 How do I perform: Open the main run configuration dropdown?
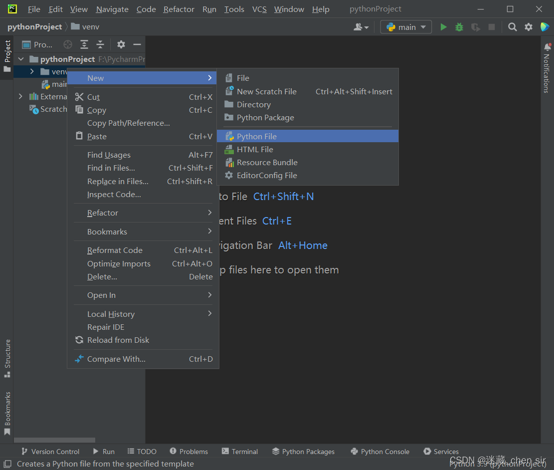[x=406, y=27]
